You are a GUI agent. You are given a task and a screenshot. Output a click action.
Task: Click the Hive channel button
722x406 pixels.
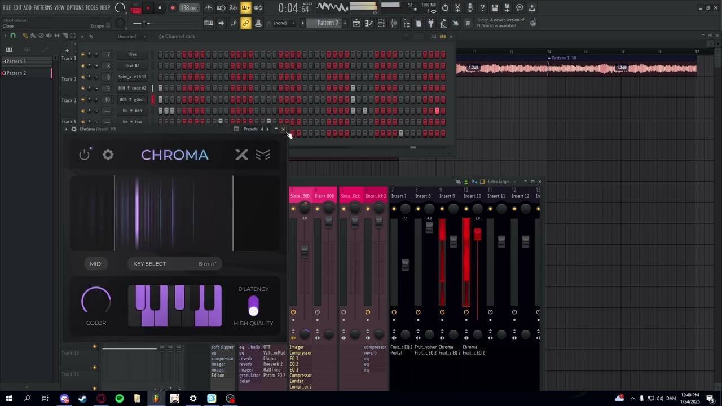point(132,54)
